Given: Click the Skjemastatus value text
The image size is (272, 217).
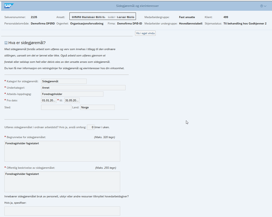Looking at the screenshot, I should pos(245,24).
